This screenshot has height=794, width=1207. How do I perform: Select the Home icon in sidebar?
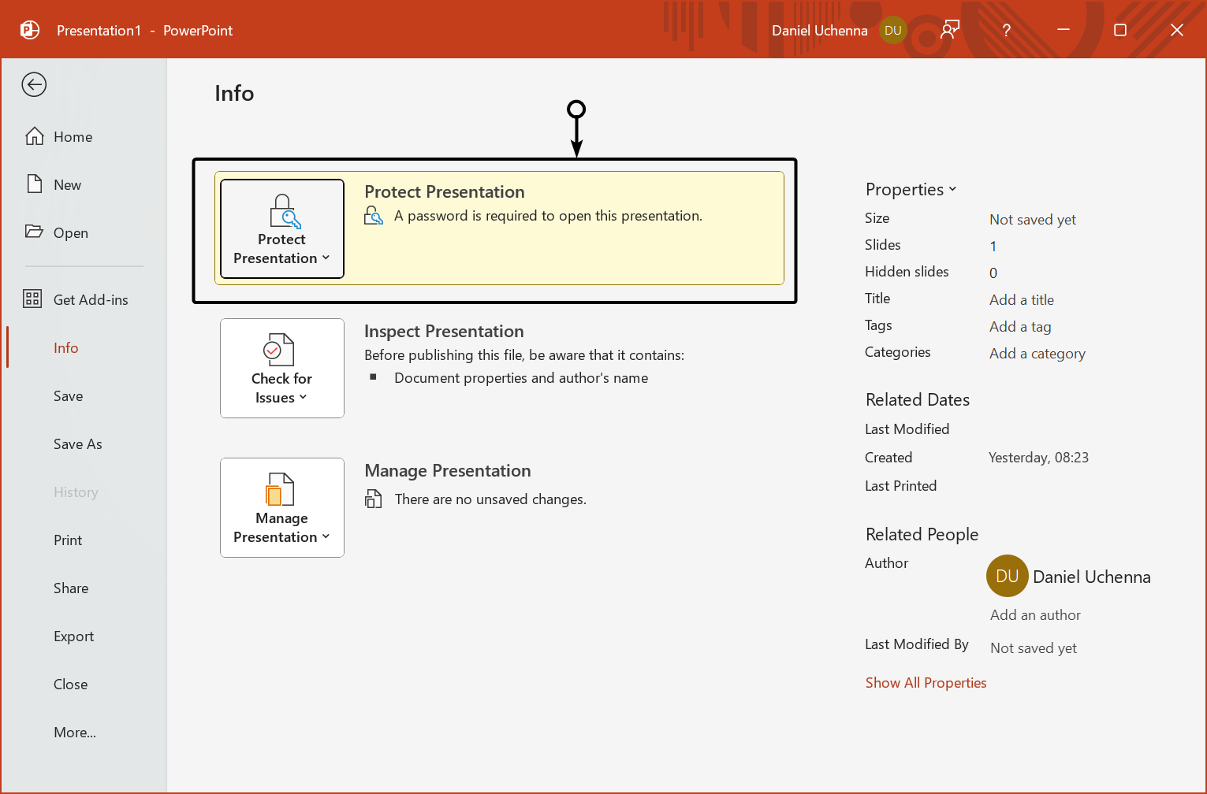(x=35, y=135)
